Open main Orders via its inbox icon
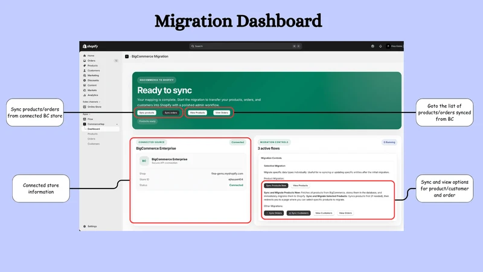This screenshot has width=483, height=272. [x=85, y=61]
